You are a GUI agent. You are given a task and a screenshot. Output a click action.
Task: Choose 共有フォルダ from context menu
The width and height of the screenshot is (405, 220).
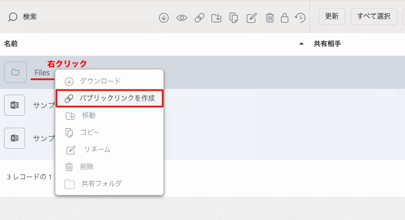tap(109, 184)
